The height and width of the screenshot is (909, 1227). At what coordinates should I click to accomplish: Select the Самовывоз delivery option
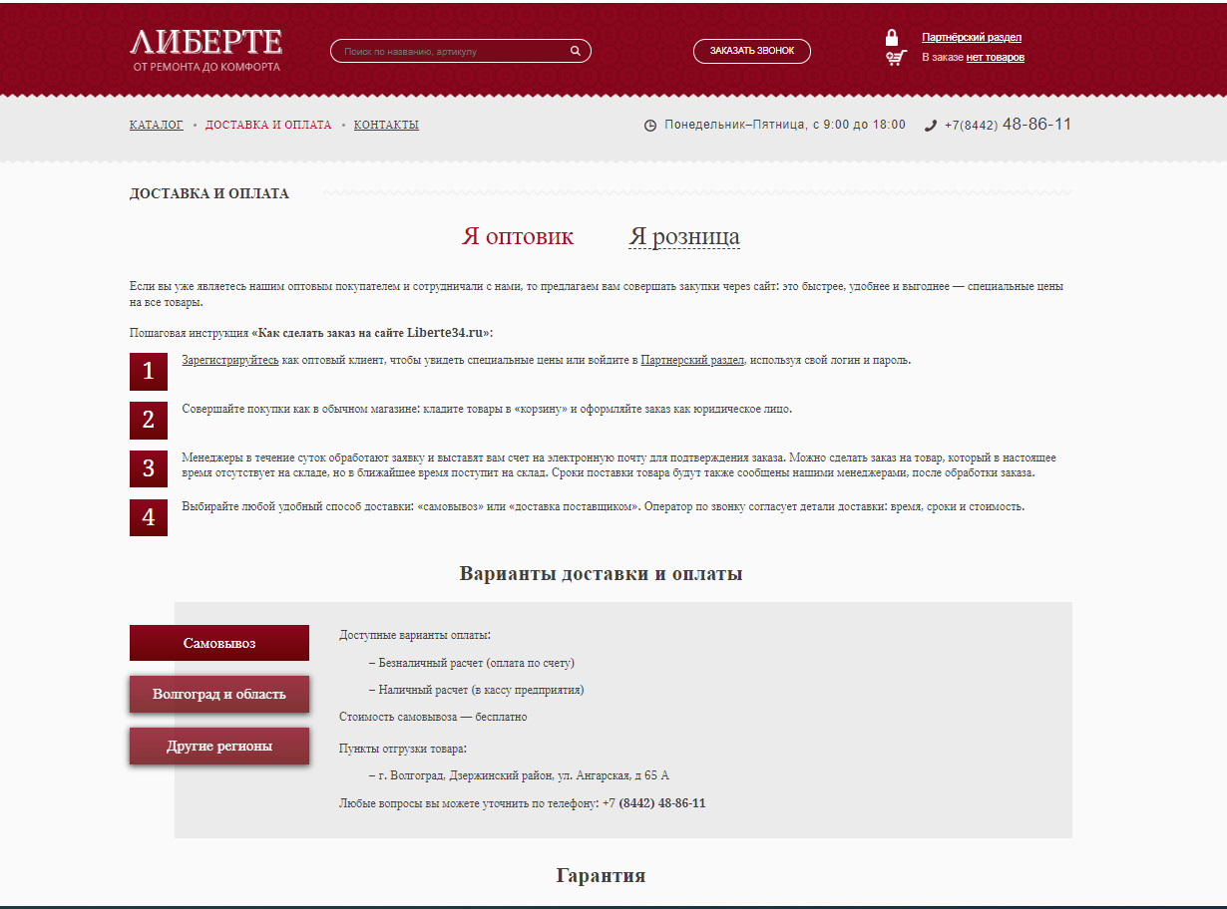(219, 643)
